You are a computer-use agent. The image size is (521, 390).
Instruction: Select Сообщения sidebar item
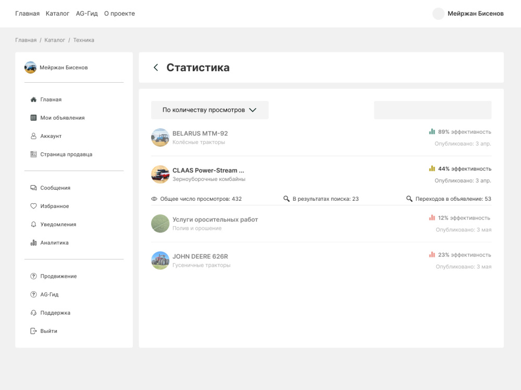tap(55, 188)
